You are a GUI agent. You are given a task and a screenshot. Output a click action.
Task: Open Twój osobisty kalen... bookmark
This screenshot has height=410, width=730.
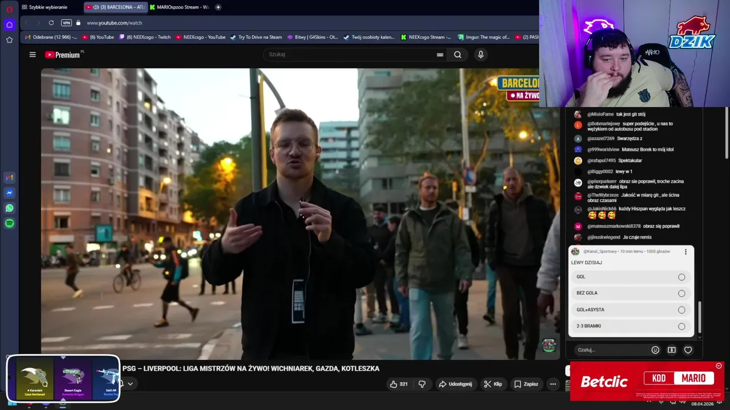pyautogui.click(x=369, y=37)
